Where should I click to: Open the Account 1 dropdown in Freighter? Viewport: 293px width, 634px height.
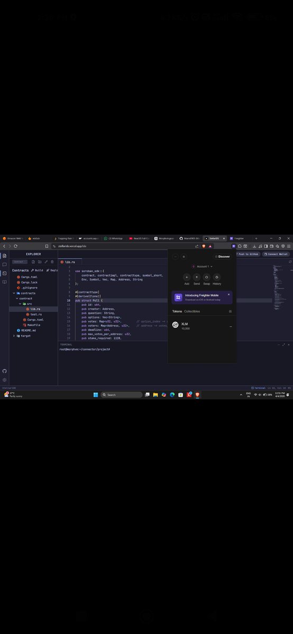coord(203,267)
